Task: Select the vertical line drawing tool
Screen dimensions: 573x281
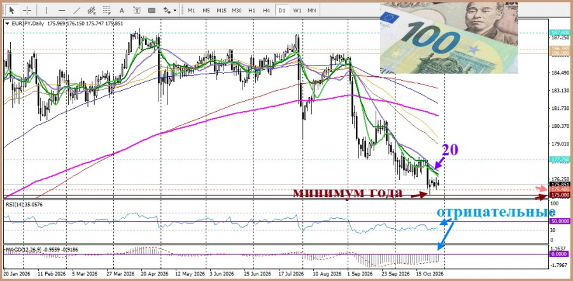Action: (x=46, y=10)
